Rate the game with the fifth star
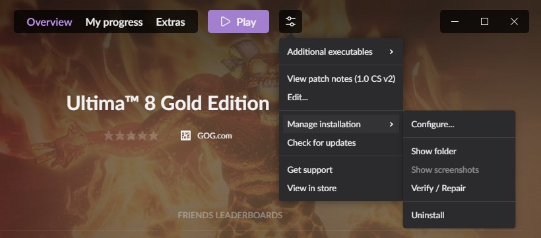 pos(153,136)
